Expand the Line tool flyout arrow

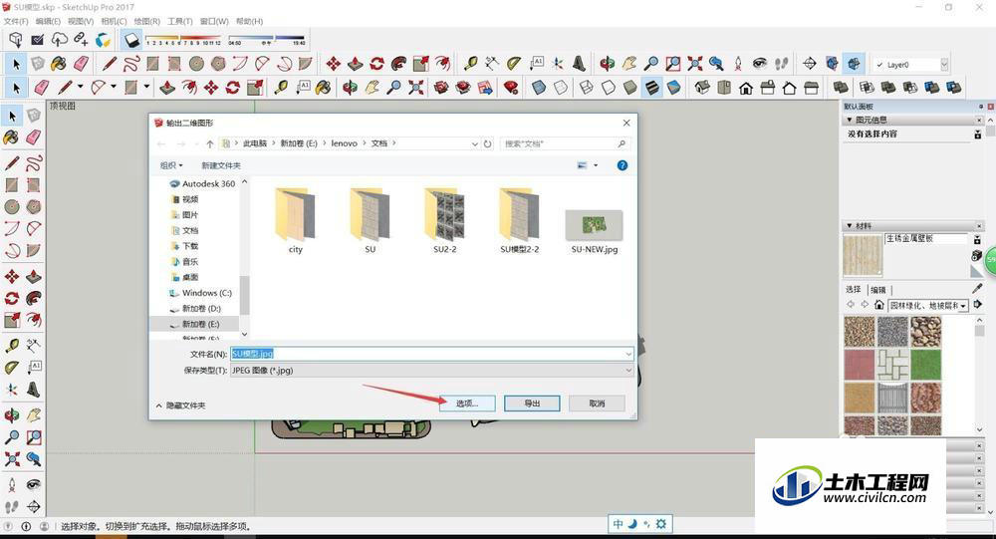(81, 87)
